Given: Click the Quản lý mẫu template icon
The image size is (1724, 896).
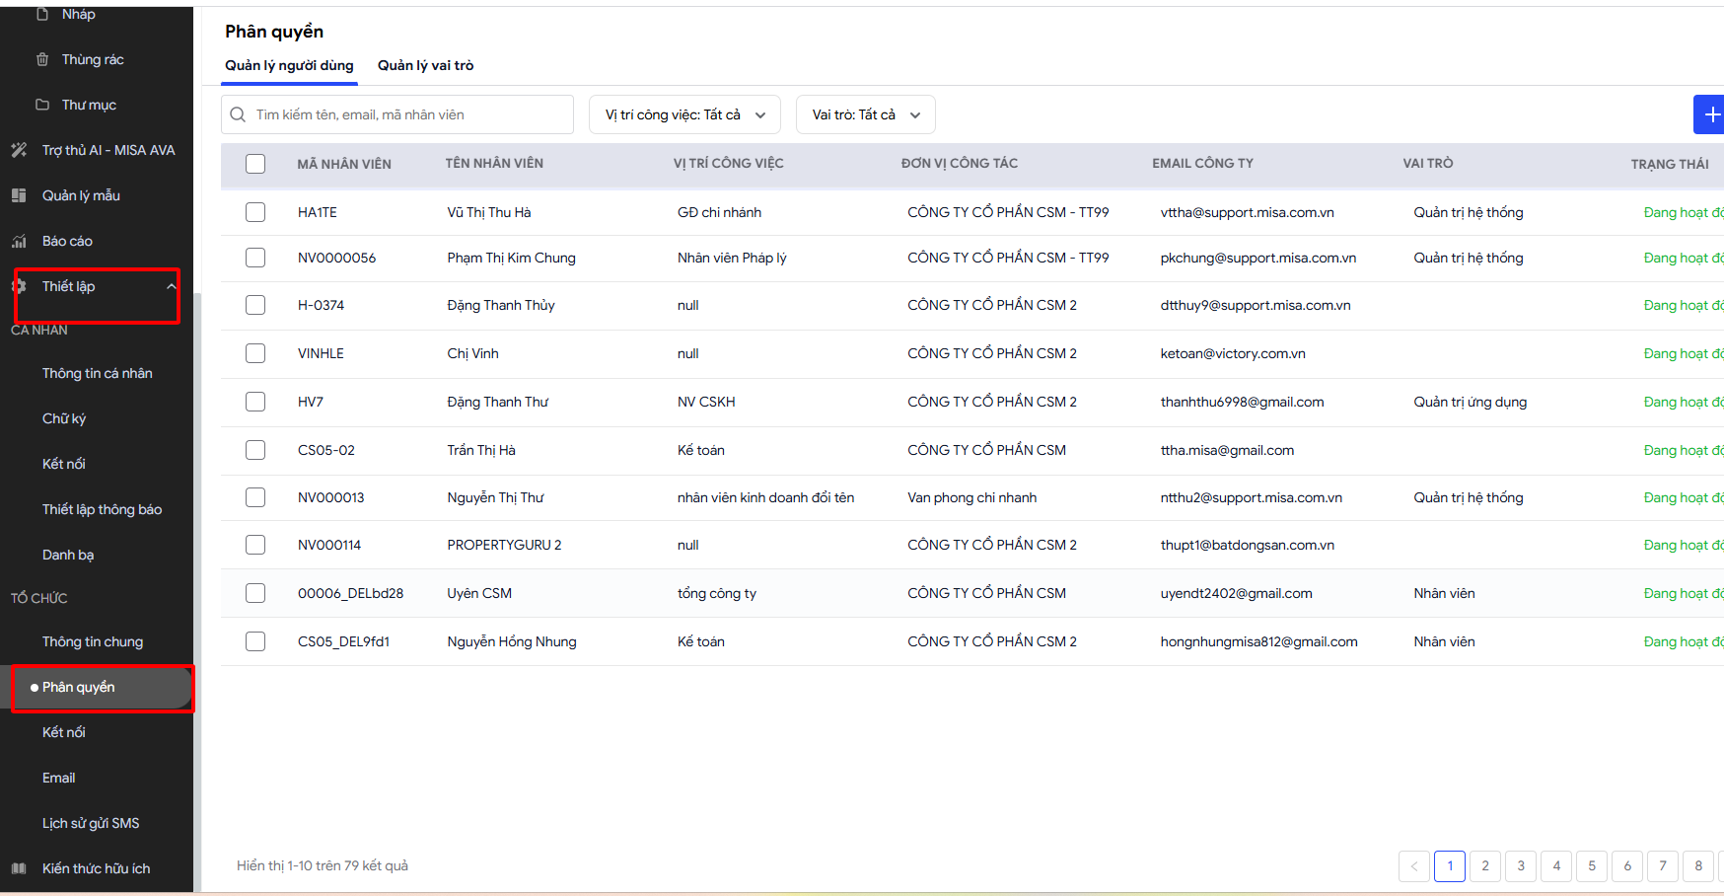Looking at the screenshot, I should (x=19, y=195).
